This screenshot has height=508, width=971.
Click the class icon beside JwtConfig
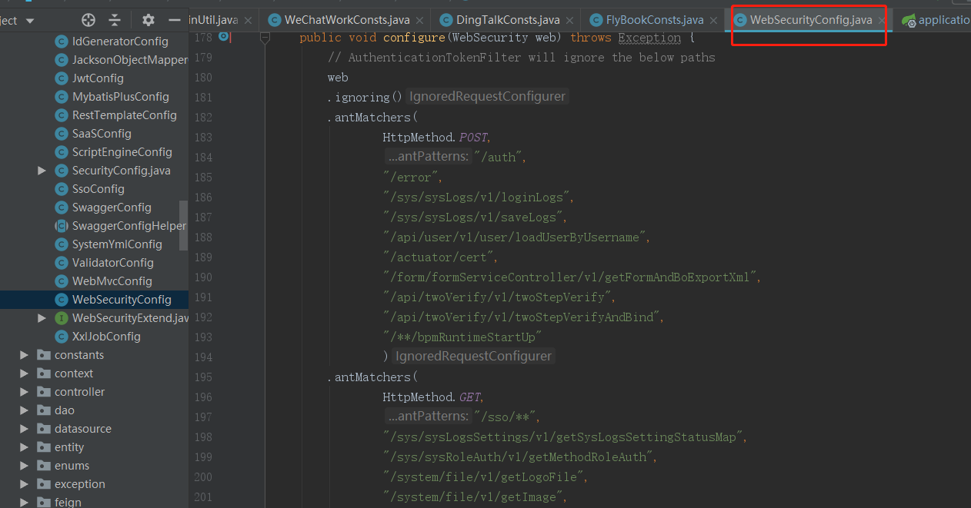pos(62,78)
